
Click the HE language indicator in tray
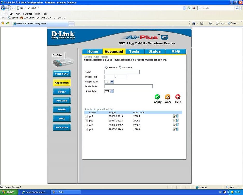[x=220, y=192]
